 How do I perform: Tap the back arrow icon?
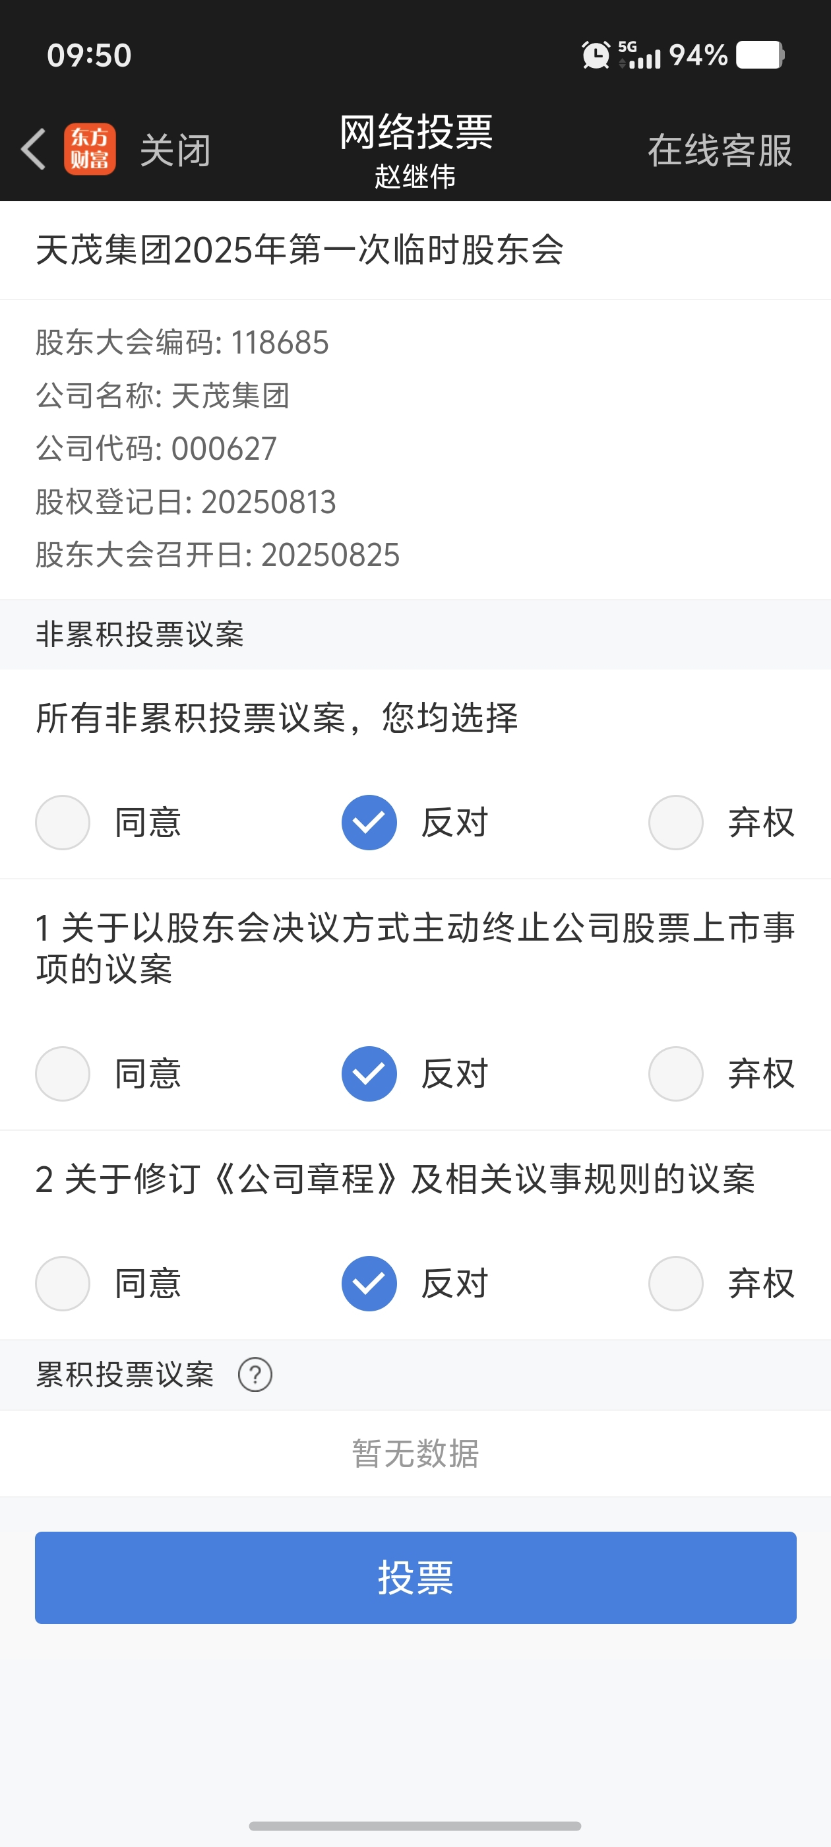click(x=34, y=149)
